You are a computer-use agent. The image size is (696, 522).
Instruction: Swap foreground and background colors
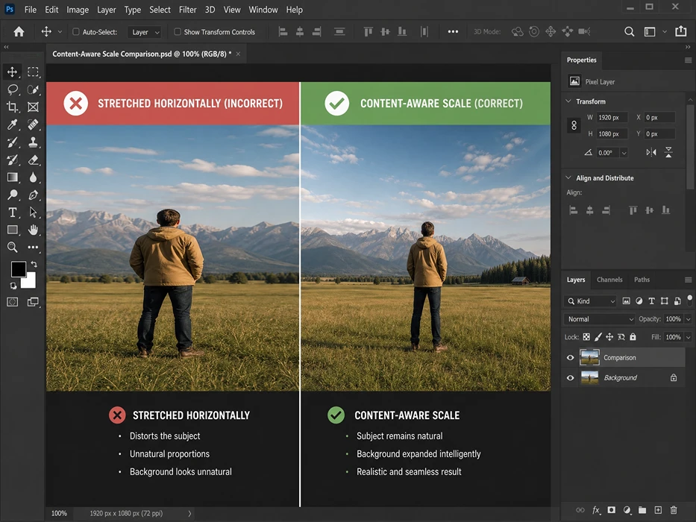click(x=34, y=265)
